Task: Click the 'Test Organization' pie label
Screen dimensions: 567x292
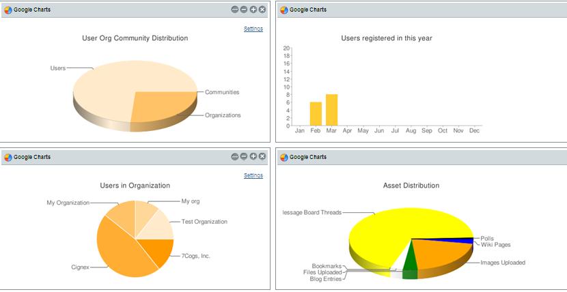Action: pos(204,222)
